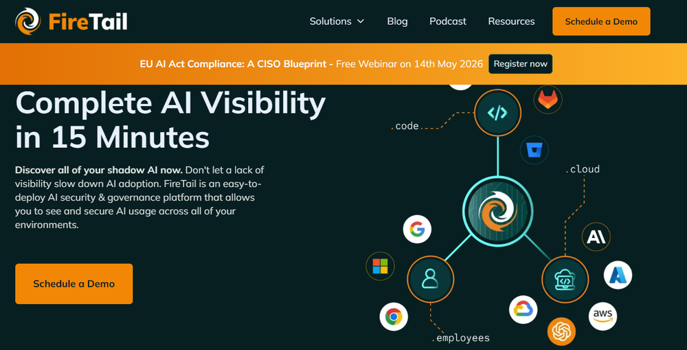Select the cloud code node icon

[x=565, y=279]
